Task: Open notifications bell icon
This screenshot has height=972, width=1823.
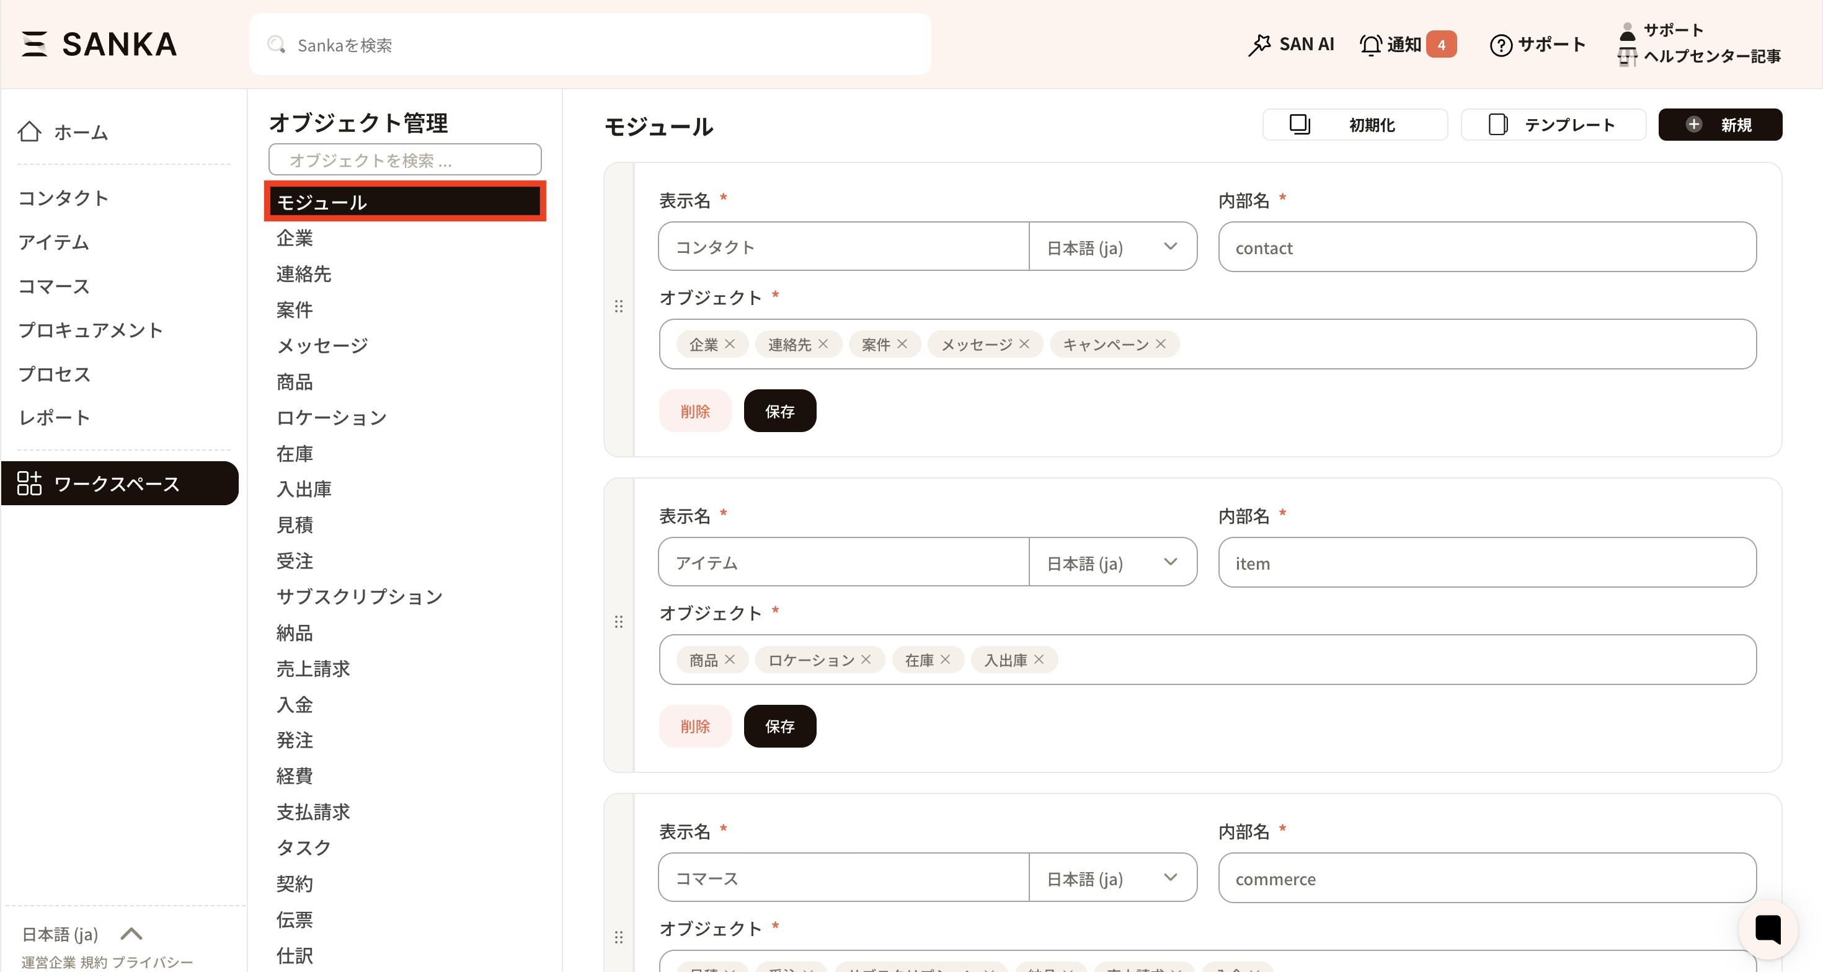Action: 1370,45
